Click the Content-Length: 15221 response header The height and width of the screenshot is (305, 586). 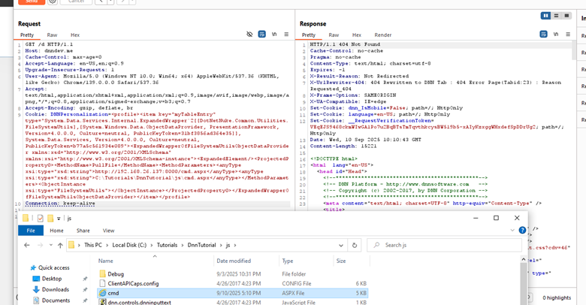coord(343,146)
